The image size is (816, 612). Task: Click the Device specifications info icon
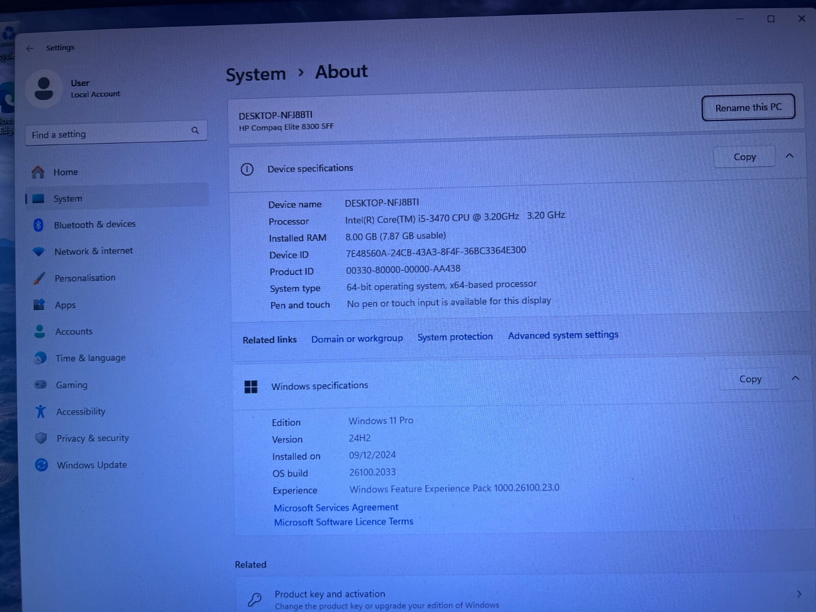[x=247, y=169]
